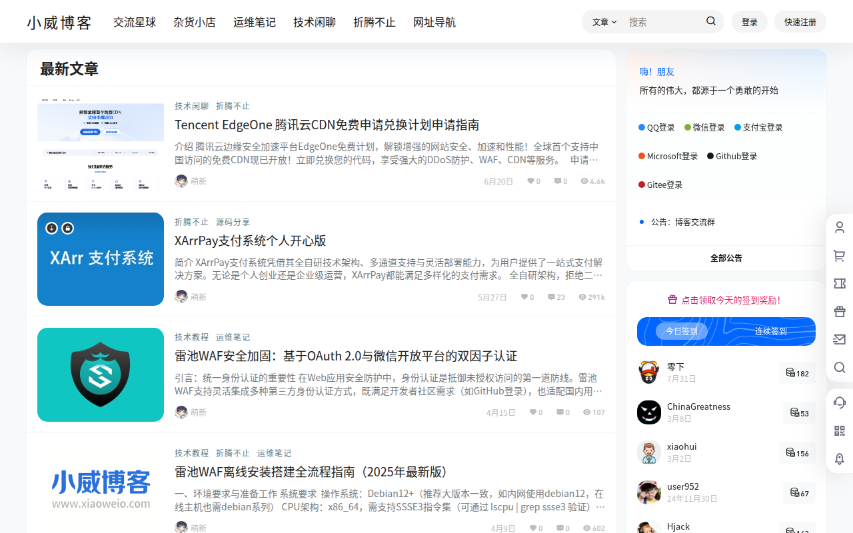Viewport: 853px width, 533px height.
Task: Click the 小威博客 site logo
Action: pyautogui.click(x=59, y=23)
